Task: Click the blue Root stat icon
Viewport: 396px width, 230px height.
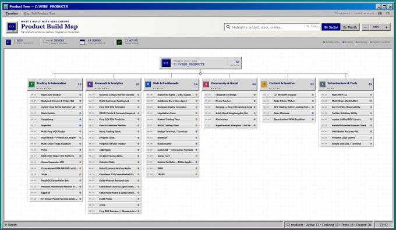Action: 8,42
